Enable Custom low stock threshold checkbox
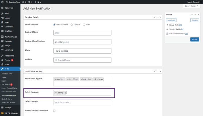 (x=54, y=111)
